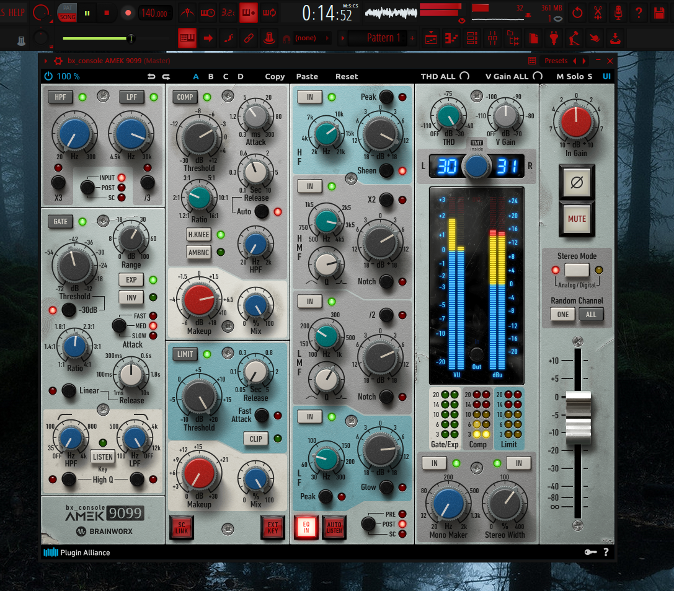The image size is (674, 591).
Task: Click the plugin power bypass icon
Action: (x=48, y=76)
